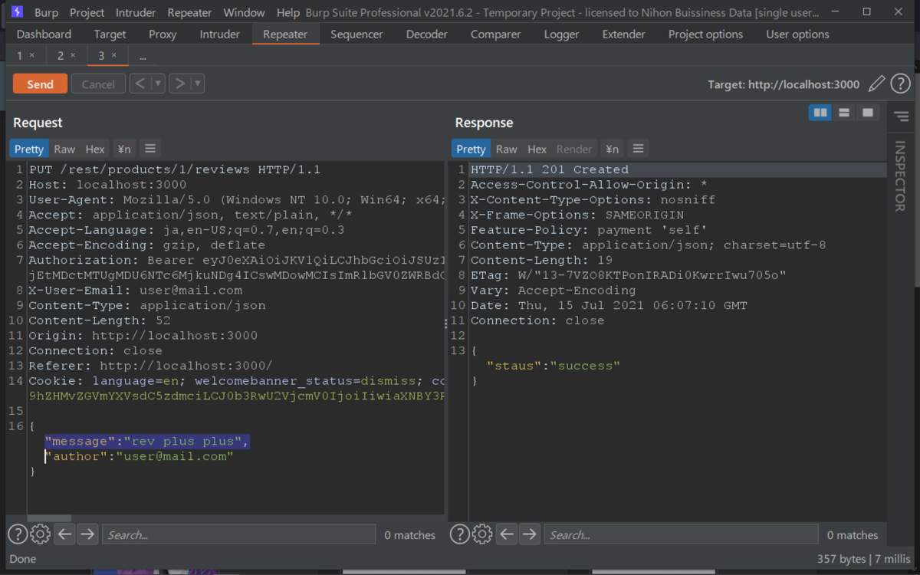Open response search settings gear
This screenshot has height=575, width=920.
[482, 534]
